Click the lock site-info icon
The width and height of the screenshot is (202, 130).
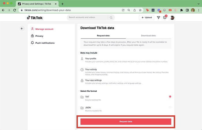(22, 10)
